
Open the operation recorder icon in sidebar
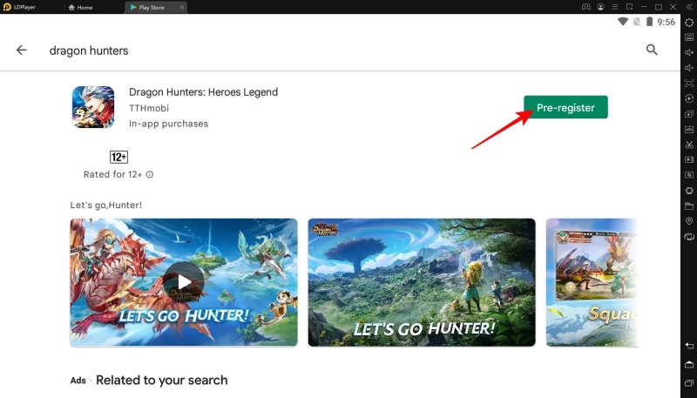[x=689, y=98]
